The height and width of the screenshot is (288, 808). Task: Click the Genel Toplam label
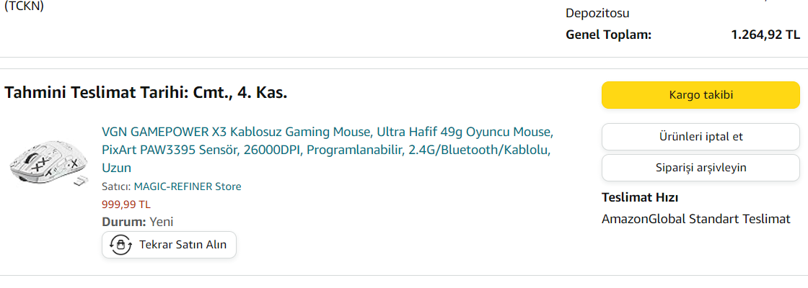[608, 35]
